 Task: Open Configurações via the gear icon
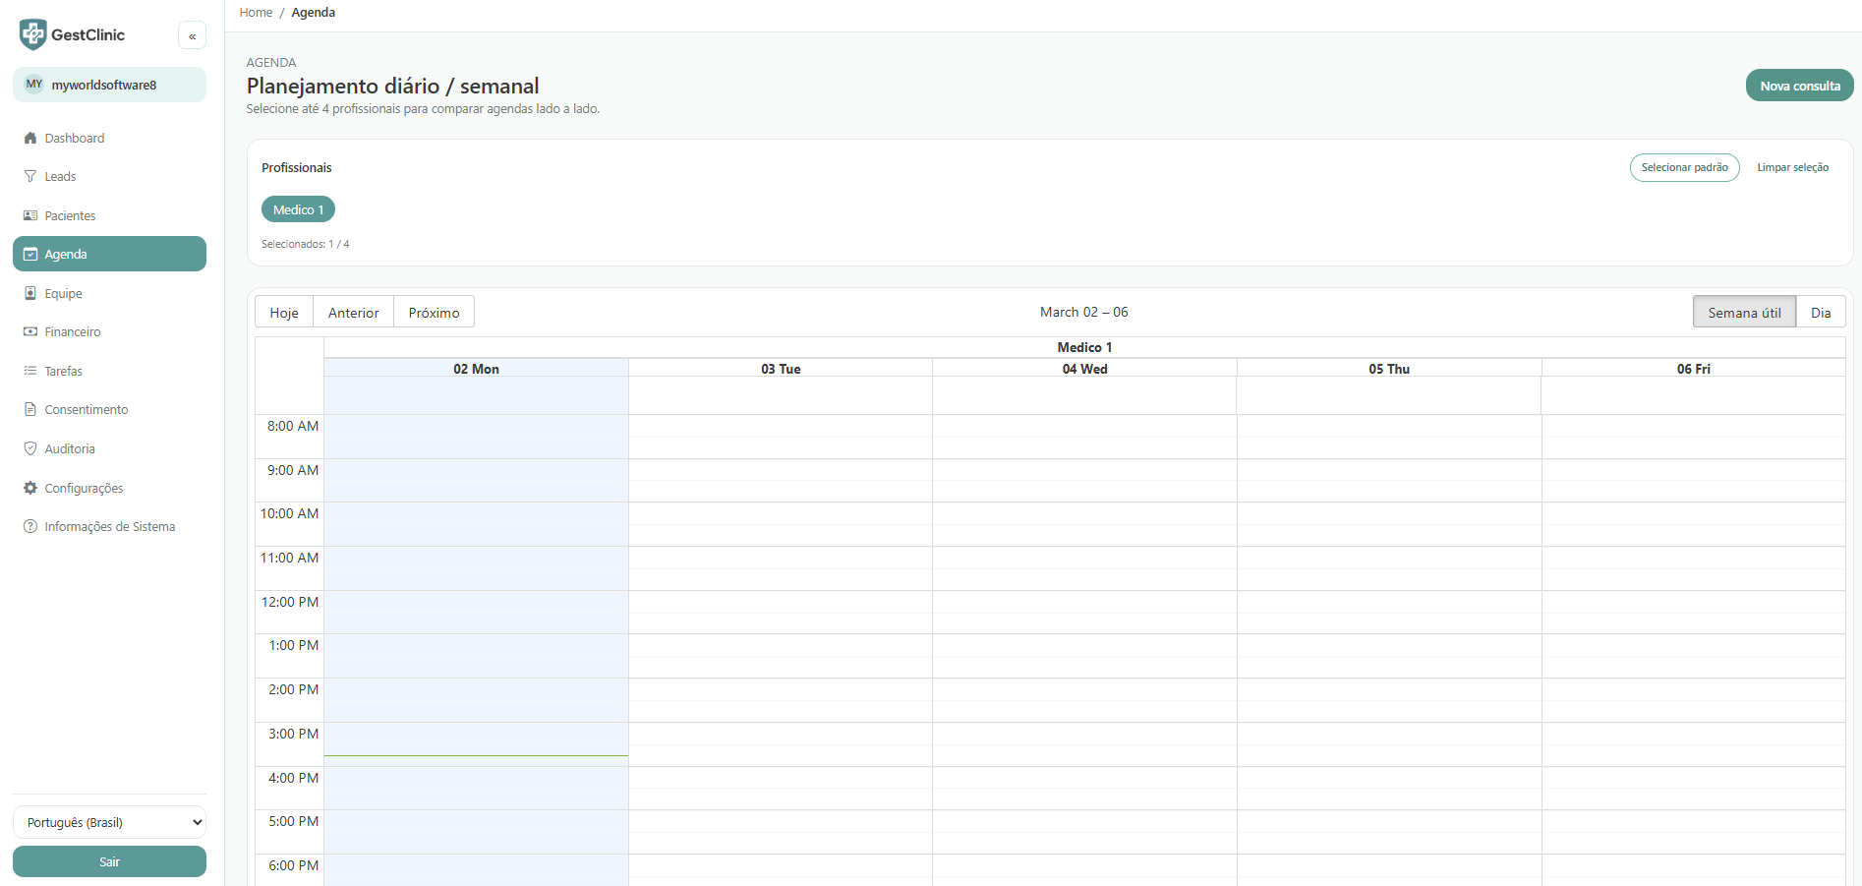[x=30, y=488]
